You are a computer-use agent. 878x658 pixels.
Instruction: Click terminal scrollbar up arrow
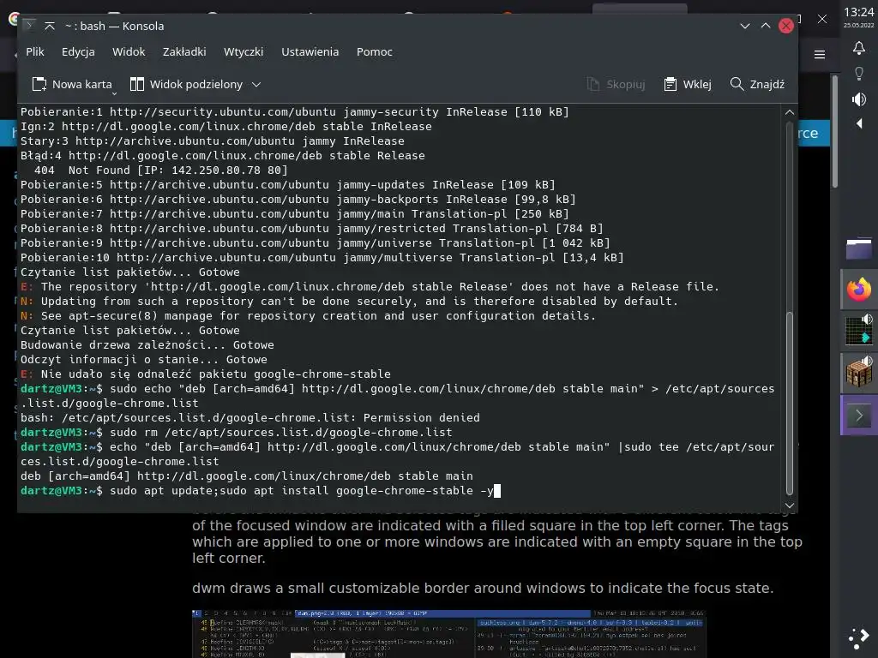[790, 112]
